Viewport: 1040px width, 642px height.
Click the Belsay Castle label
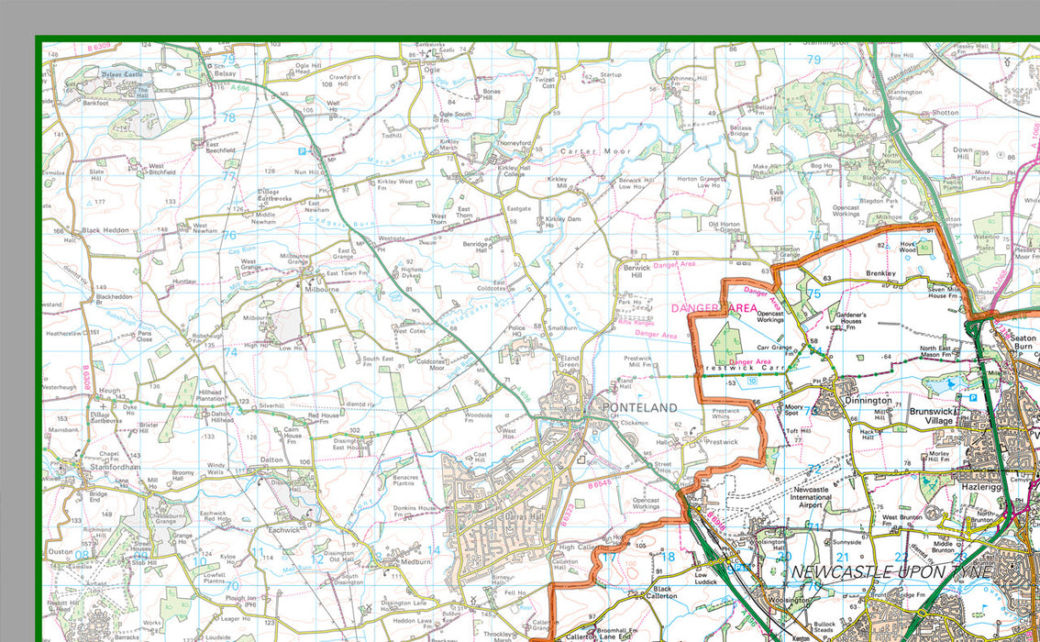pyautogui.click(x=122, y=74)
